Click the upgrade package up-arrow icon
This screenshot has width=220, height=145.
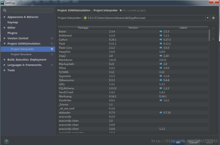pos(213,39)
